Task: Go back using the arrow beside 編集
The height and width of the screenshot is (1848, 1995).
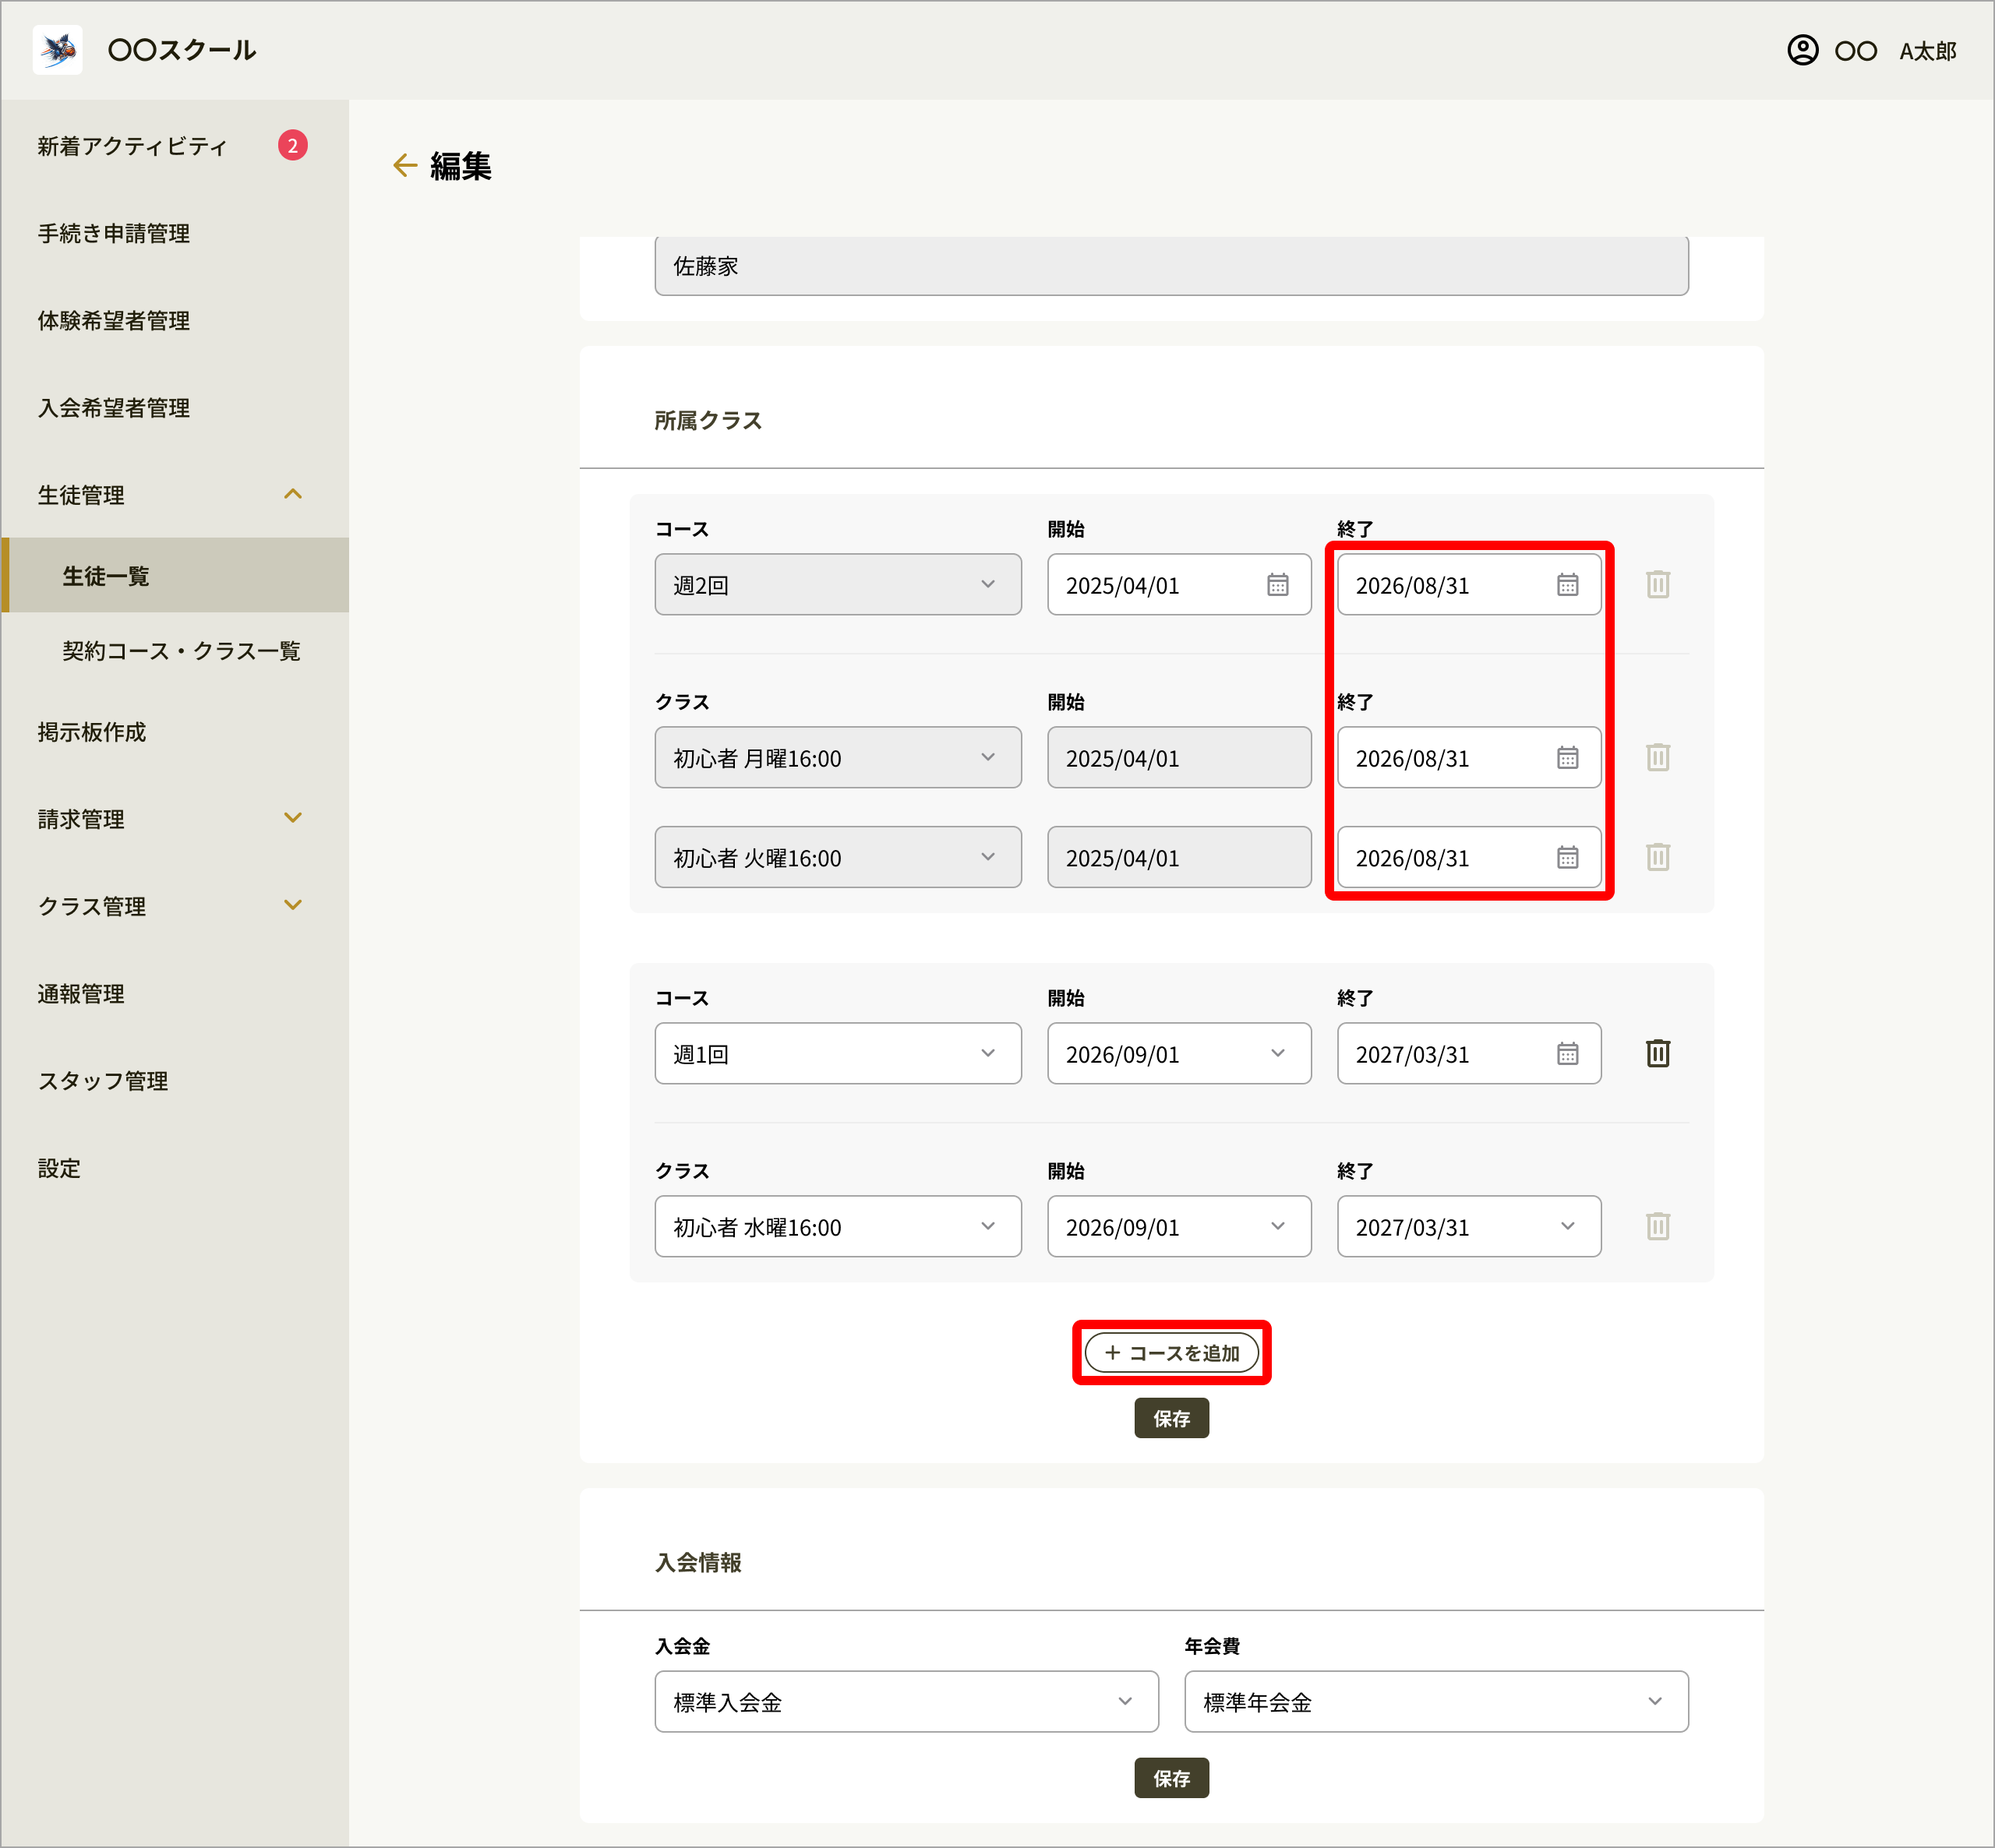Action: pyautogui.click(x=405, y=165)
